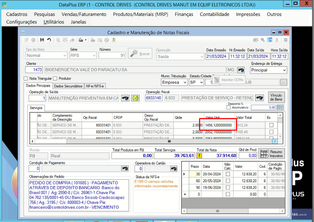The image size is (314, 222).
Task: Toggle the Nota Triangular checkbox
Action: 26,78
